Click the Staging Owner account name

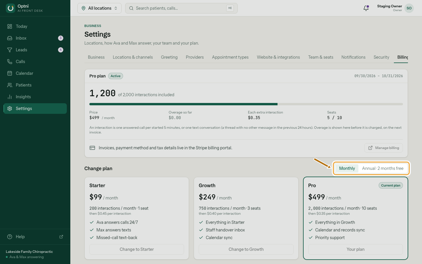(389, 6)
